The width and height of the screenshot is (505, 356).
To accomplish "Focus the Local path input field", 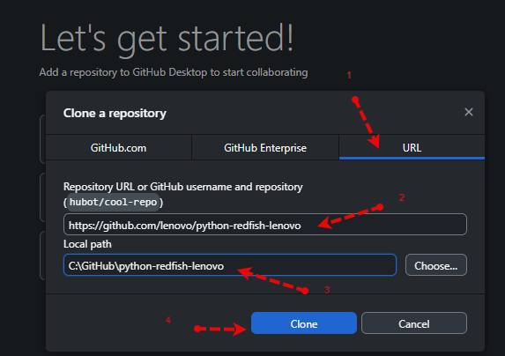I will point(230,265).
